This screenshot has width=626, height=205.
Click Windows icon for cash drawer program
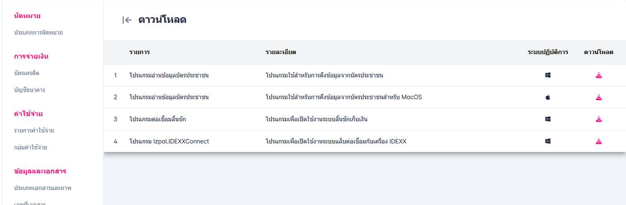point(548,119)
